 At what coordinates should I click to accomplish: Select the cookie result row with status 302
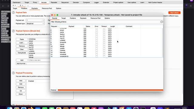[x=106, y=48]
